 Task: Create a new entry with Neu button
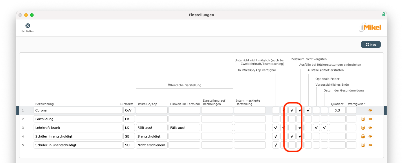point(371,45)
